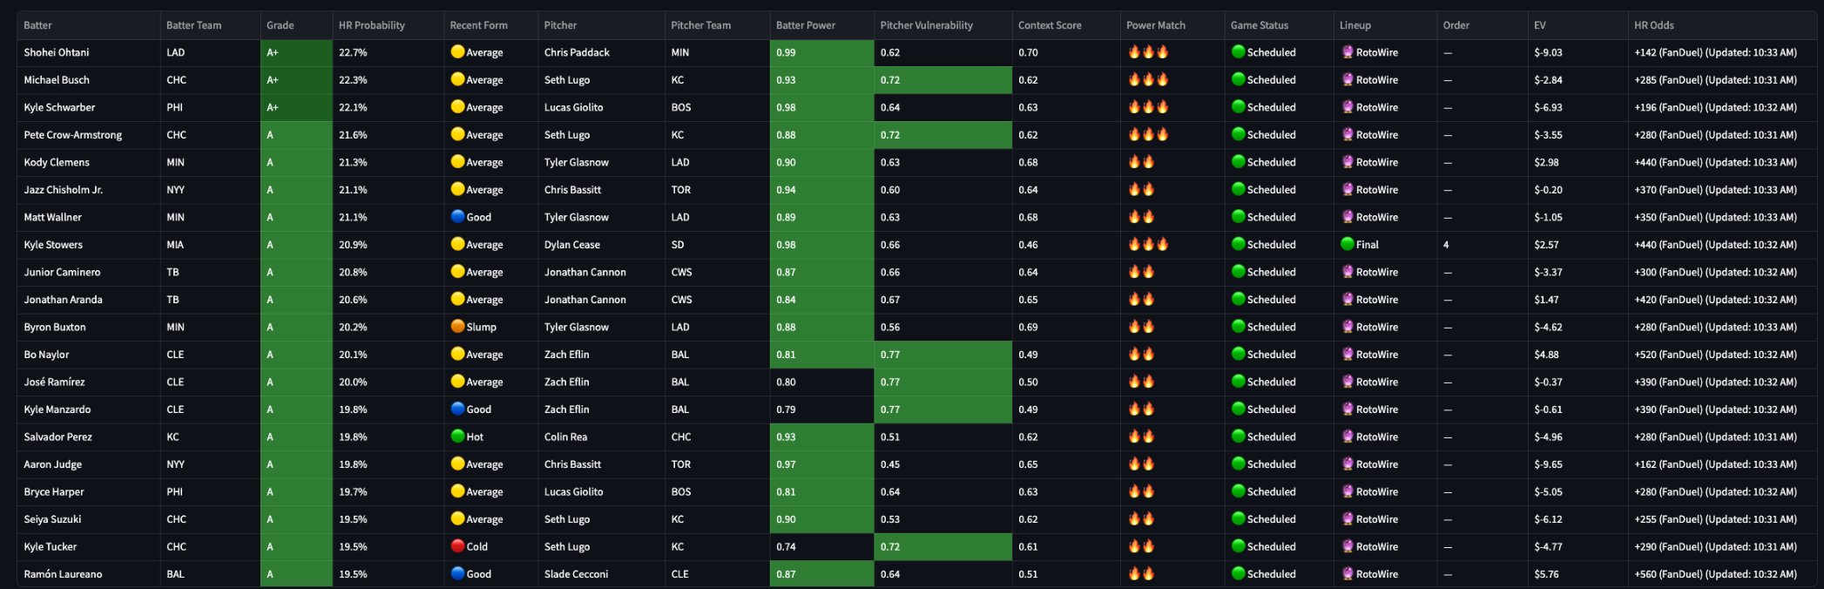Click blue Good icon for Ramón Laureano

click(457, 574)
